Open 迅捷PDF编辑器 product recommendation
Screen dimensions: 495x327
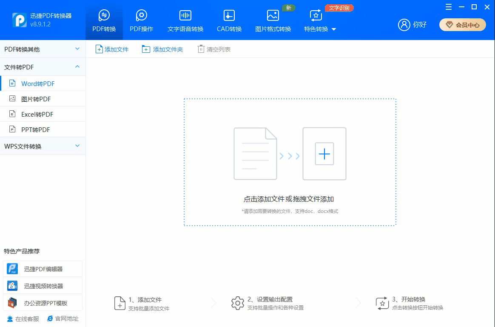pyautogui.click(x=43, y=269)
